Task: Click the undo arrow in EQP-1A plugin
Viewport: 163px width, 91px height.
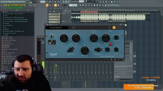Action: click(x=74, y=28)
